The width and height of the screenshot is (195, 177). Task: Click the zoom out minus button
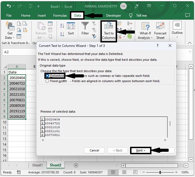tap(143, 172)
